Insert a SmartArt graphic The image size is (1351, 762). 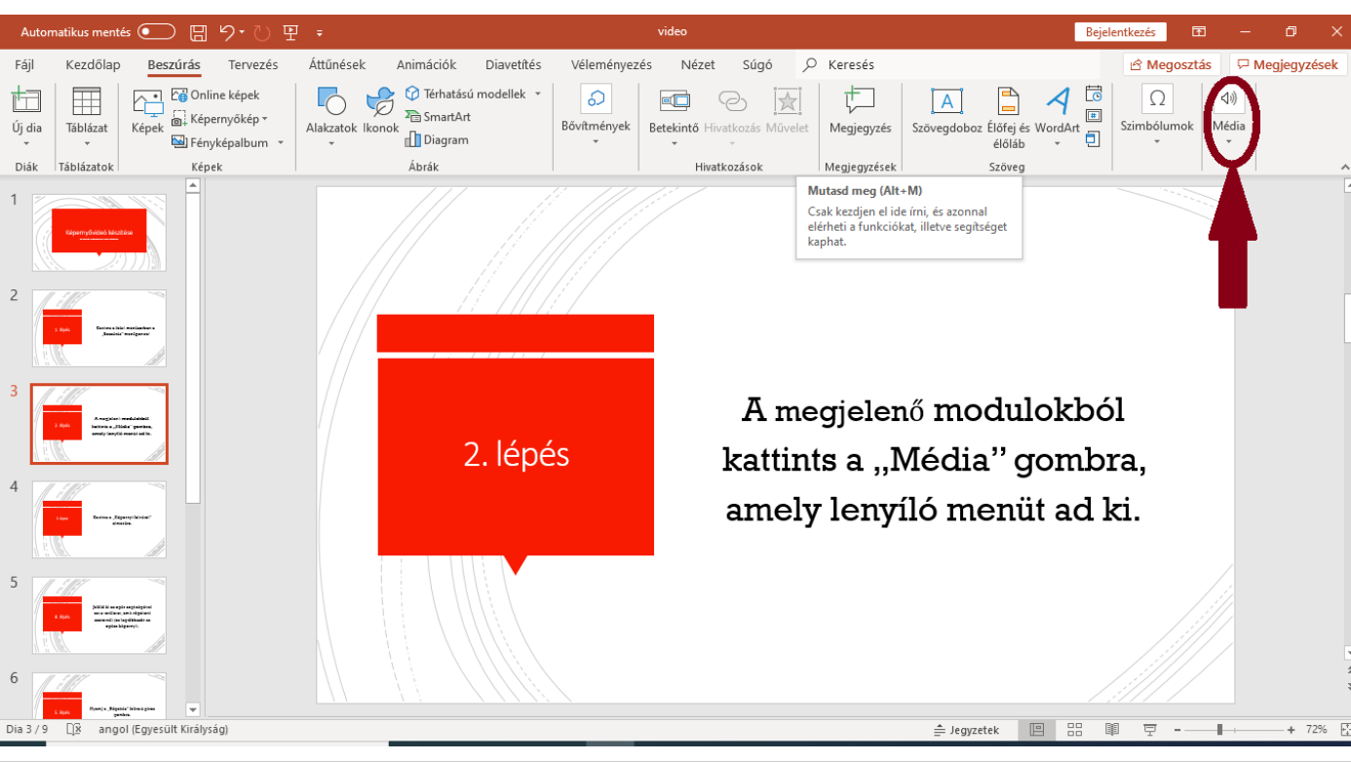coord(438,117)
